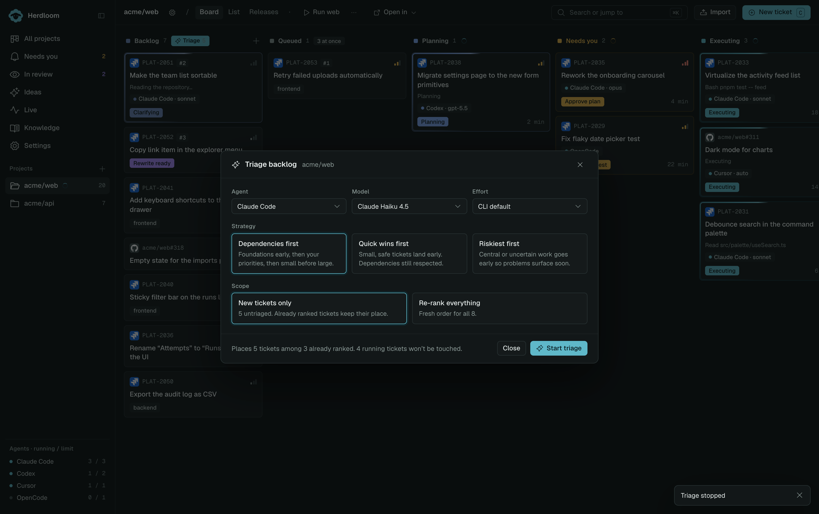Click the Close button in dialog footer
The image size is (819, 514).
(x=511, y=348)
